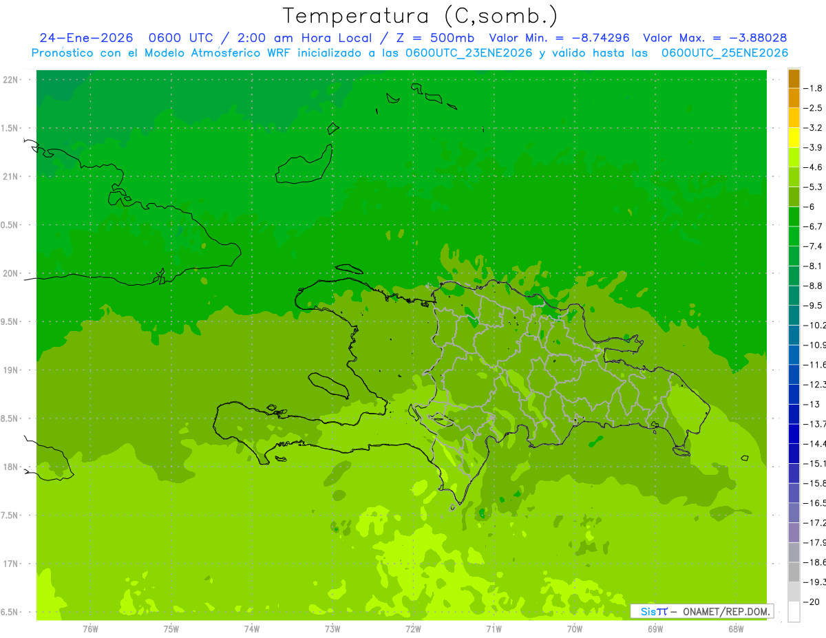826x638 pixels.
Task: Click the -15.8 color bar label
Action: (814, 483)
